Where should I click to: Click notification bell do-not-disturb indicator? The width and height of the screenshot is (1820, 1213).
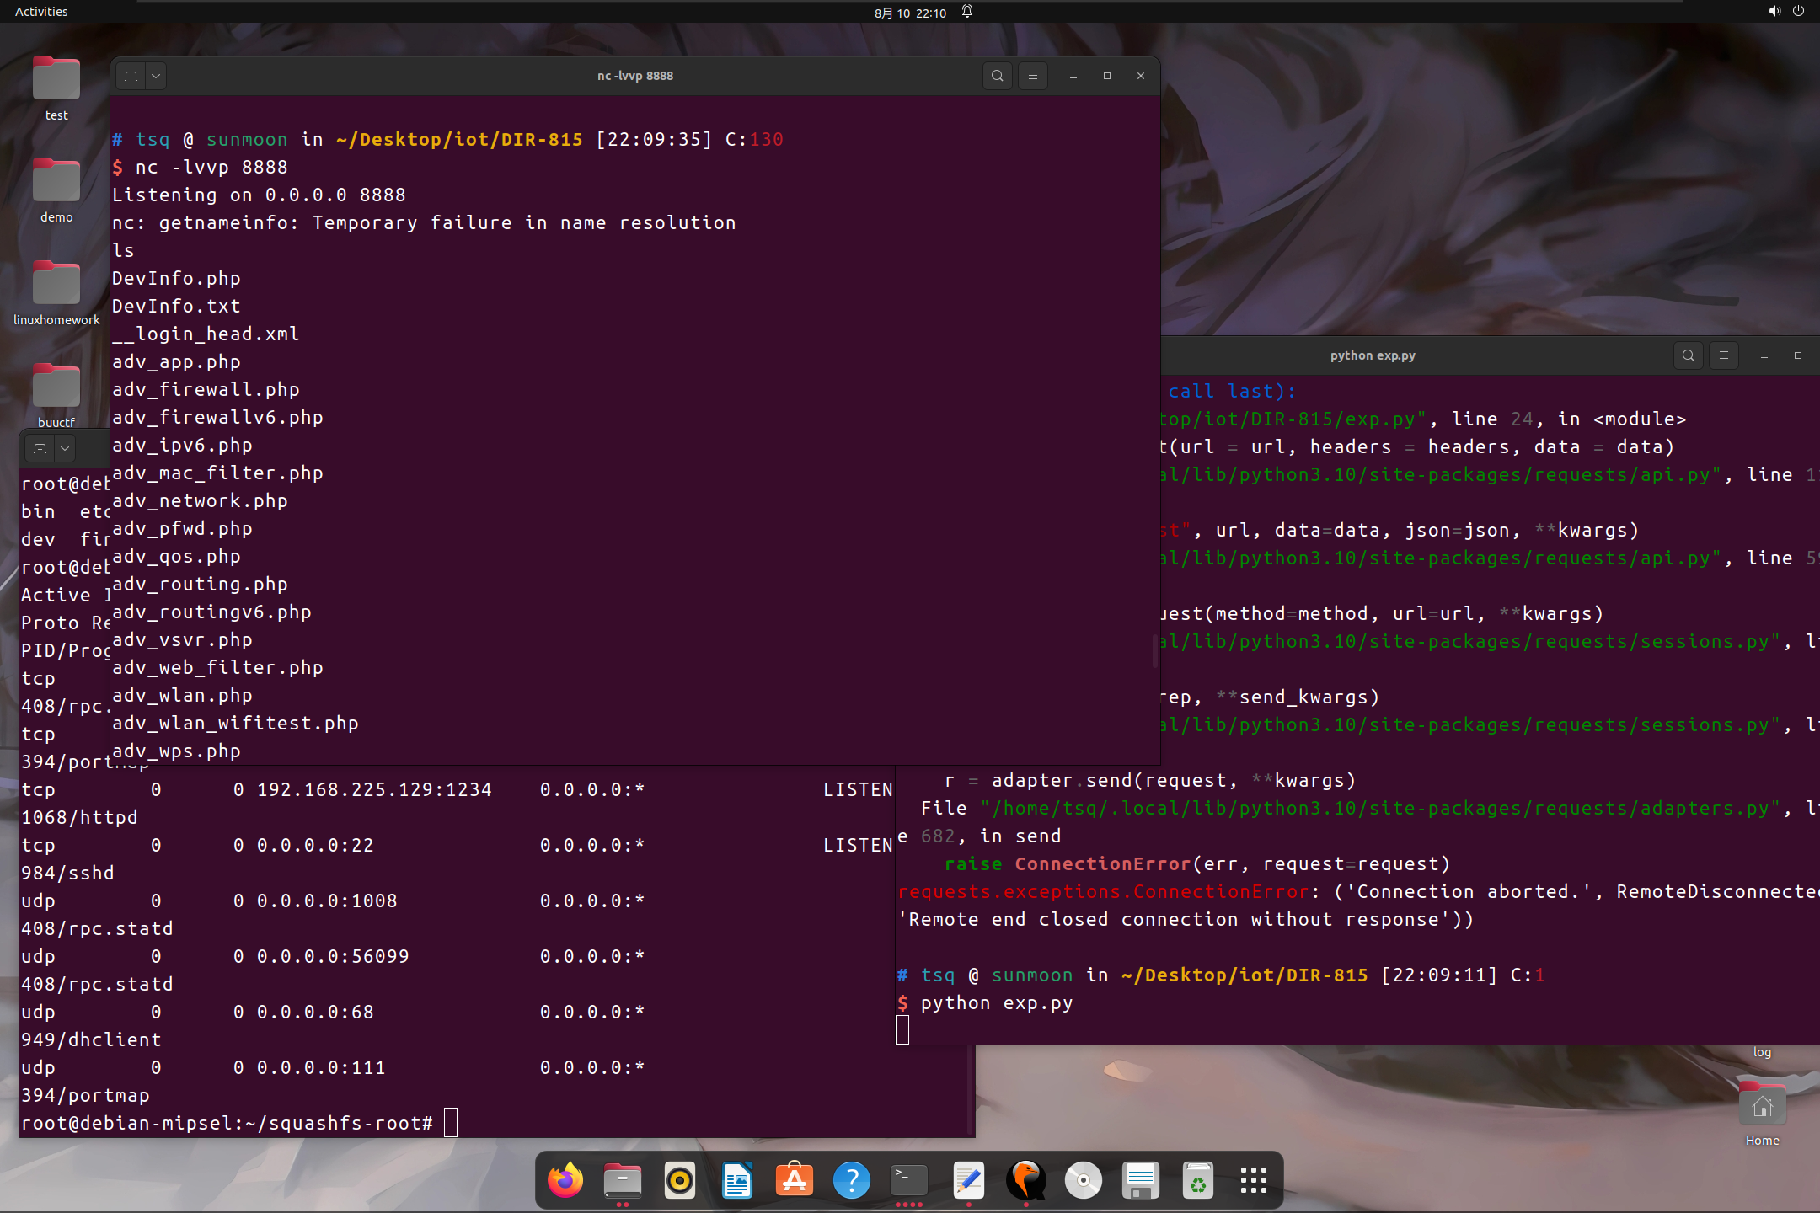click(967, 12)
